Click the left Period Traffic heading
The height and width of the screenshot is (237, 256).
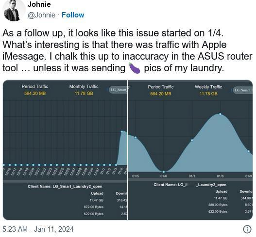(35, 86)
